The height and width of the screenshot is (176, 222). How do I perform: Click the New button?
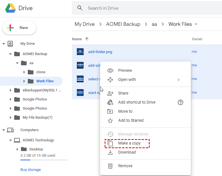[x=19, y=28]
